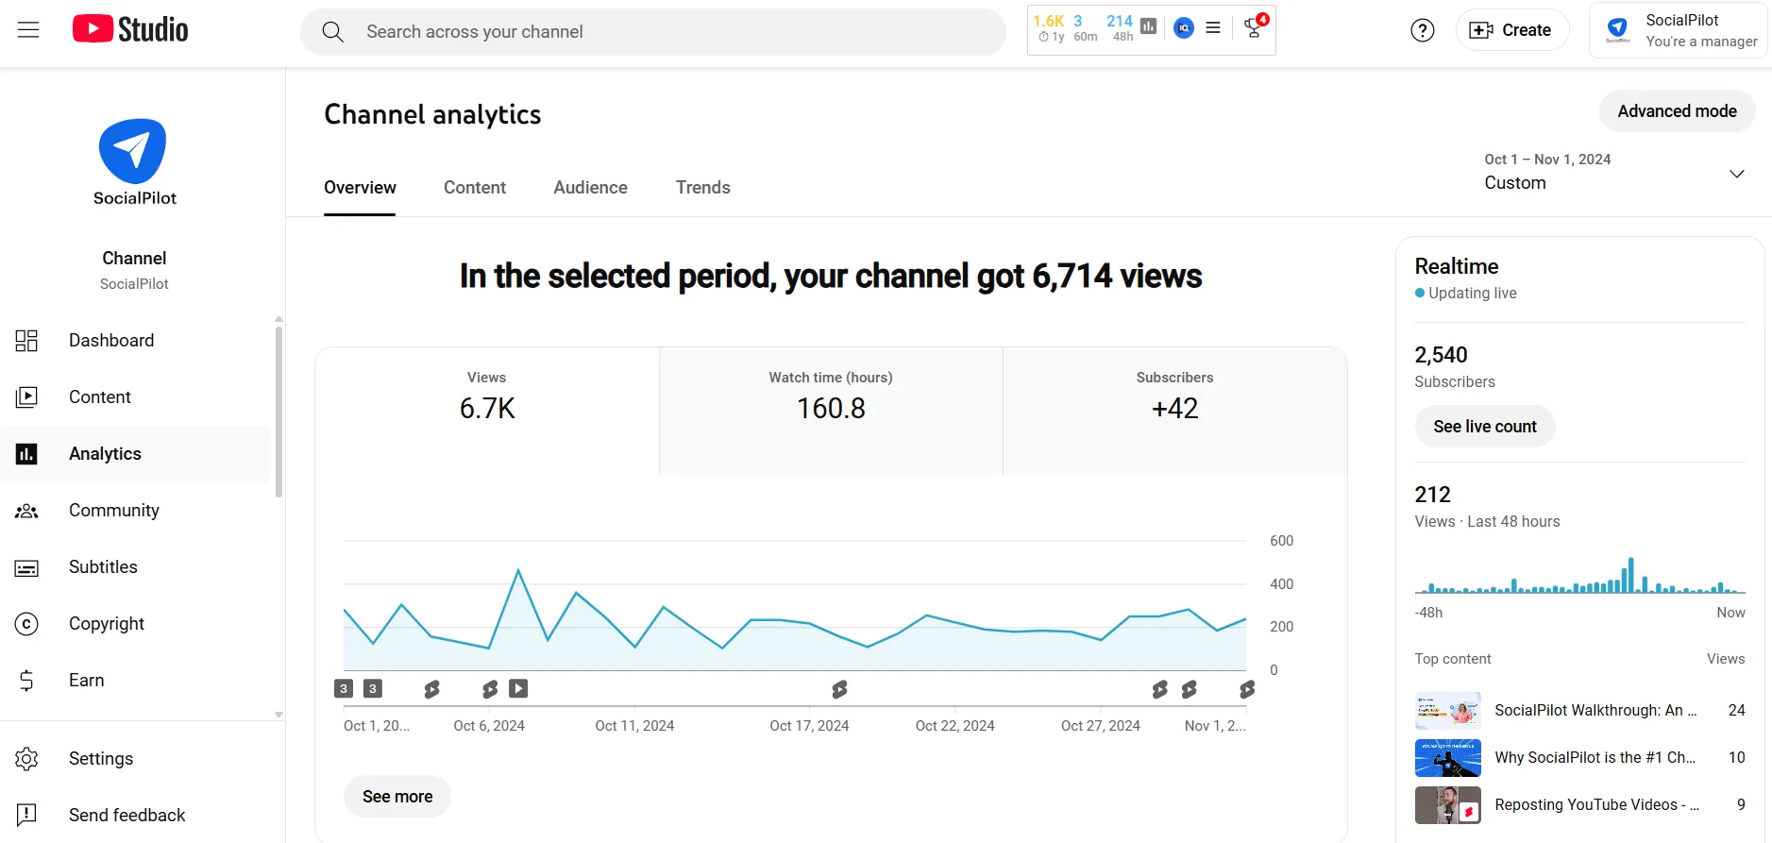The width and height of the screenshot is (1772, 843).
Task: Click the first '3' video marker on Oct 1
Action: click(344, 689)
